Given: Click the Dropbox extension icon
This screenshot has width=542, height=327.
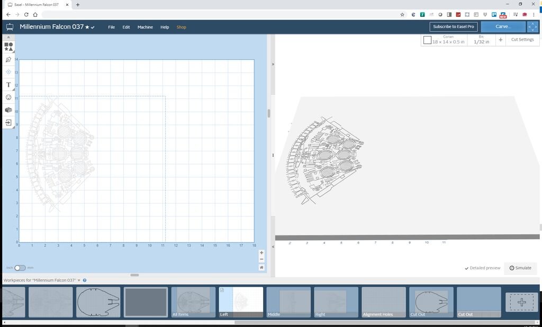Looking at the screenshot, I should coord(485,14).
